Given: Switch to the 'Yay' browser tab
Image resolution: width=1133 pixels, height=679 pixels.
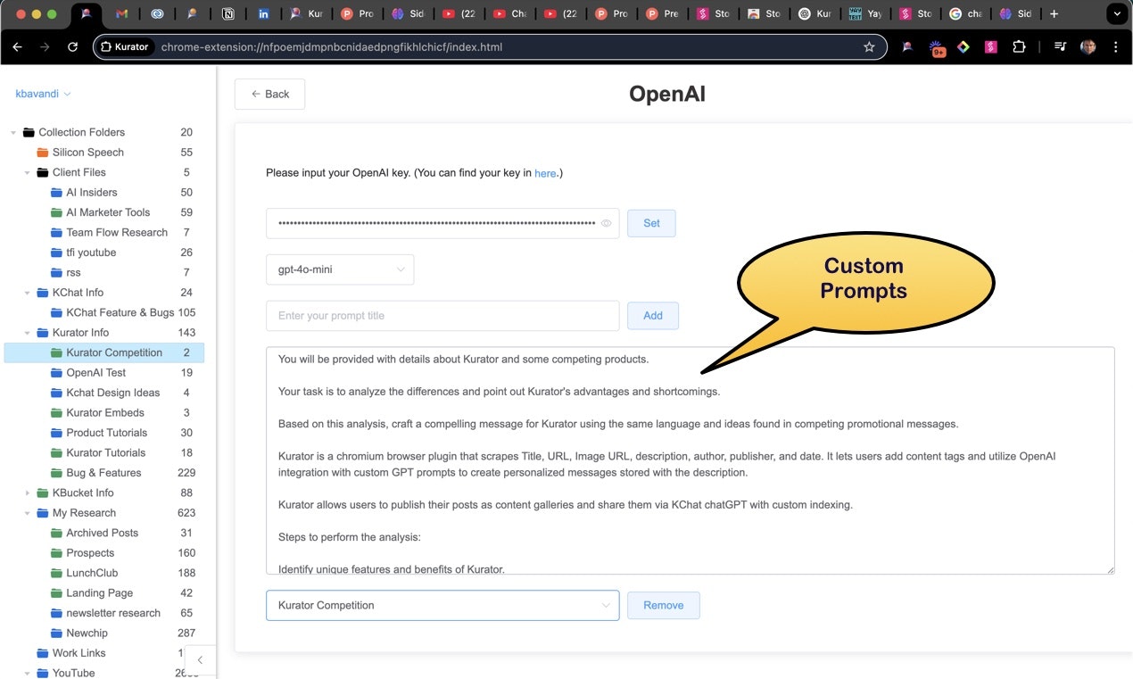Looking at the screenshot, I should [864, 14].
